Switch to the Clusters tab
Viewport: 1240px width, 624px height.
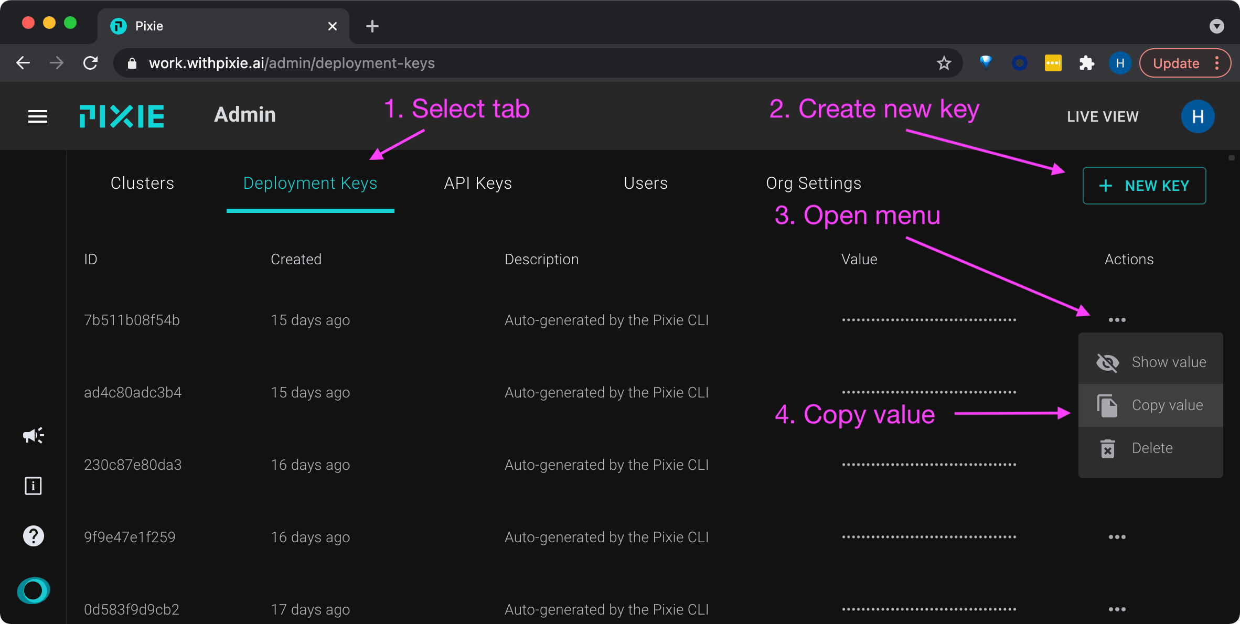point(142,183)
